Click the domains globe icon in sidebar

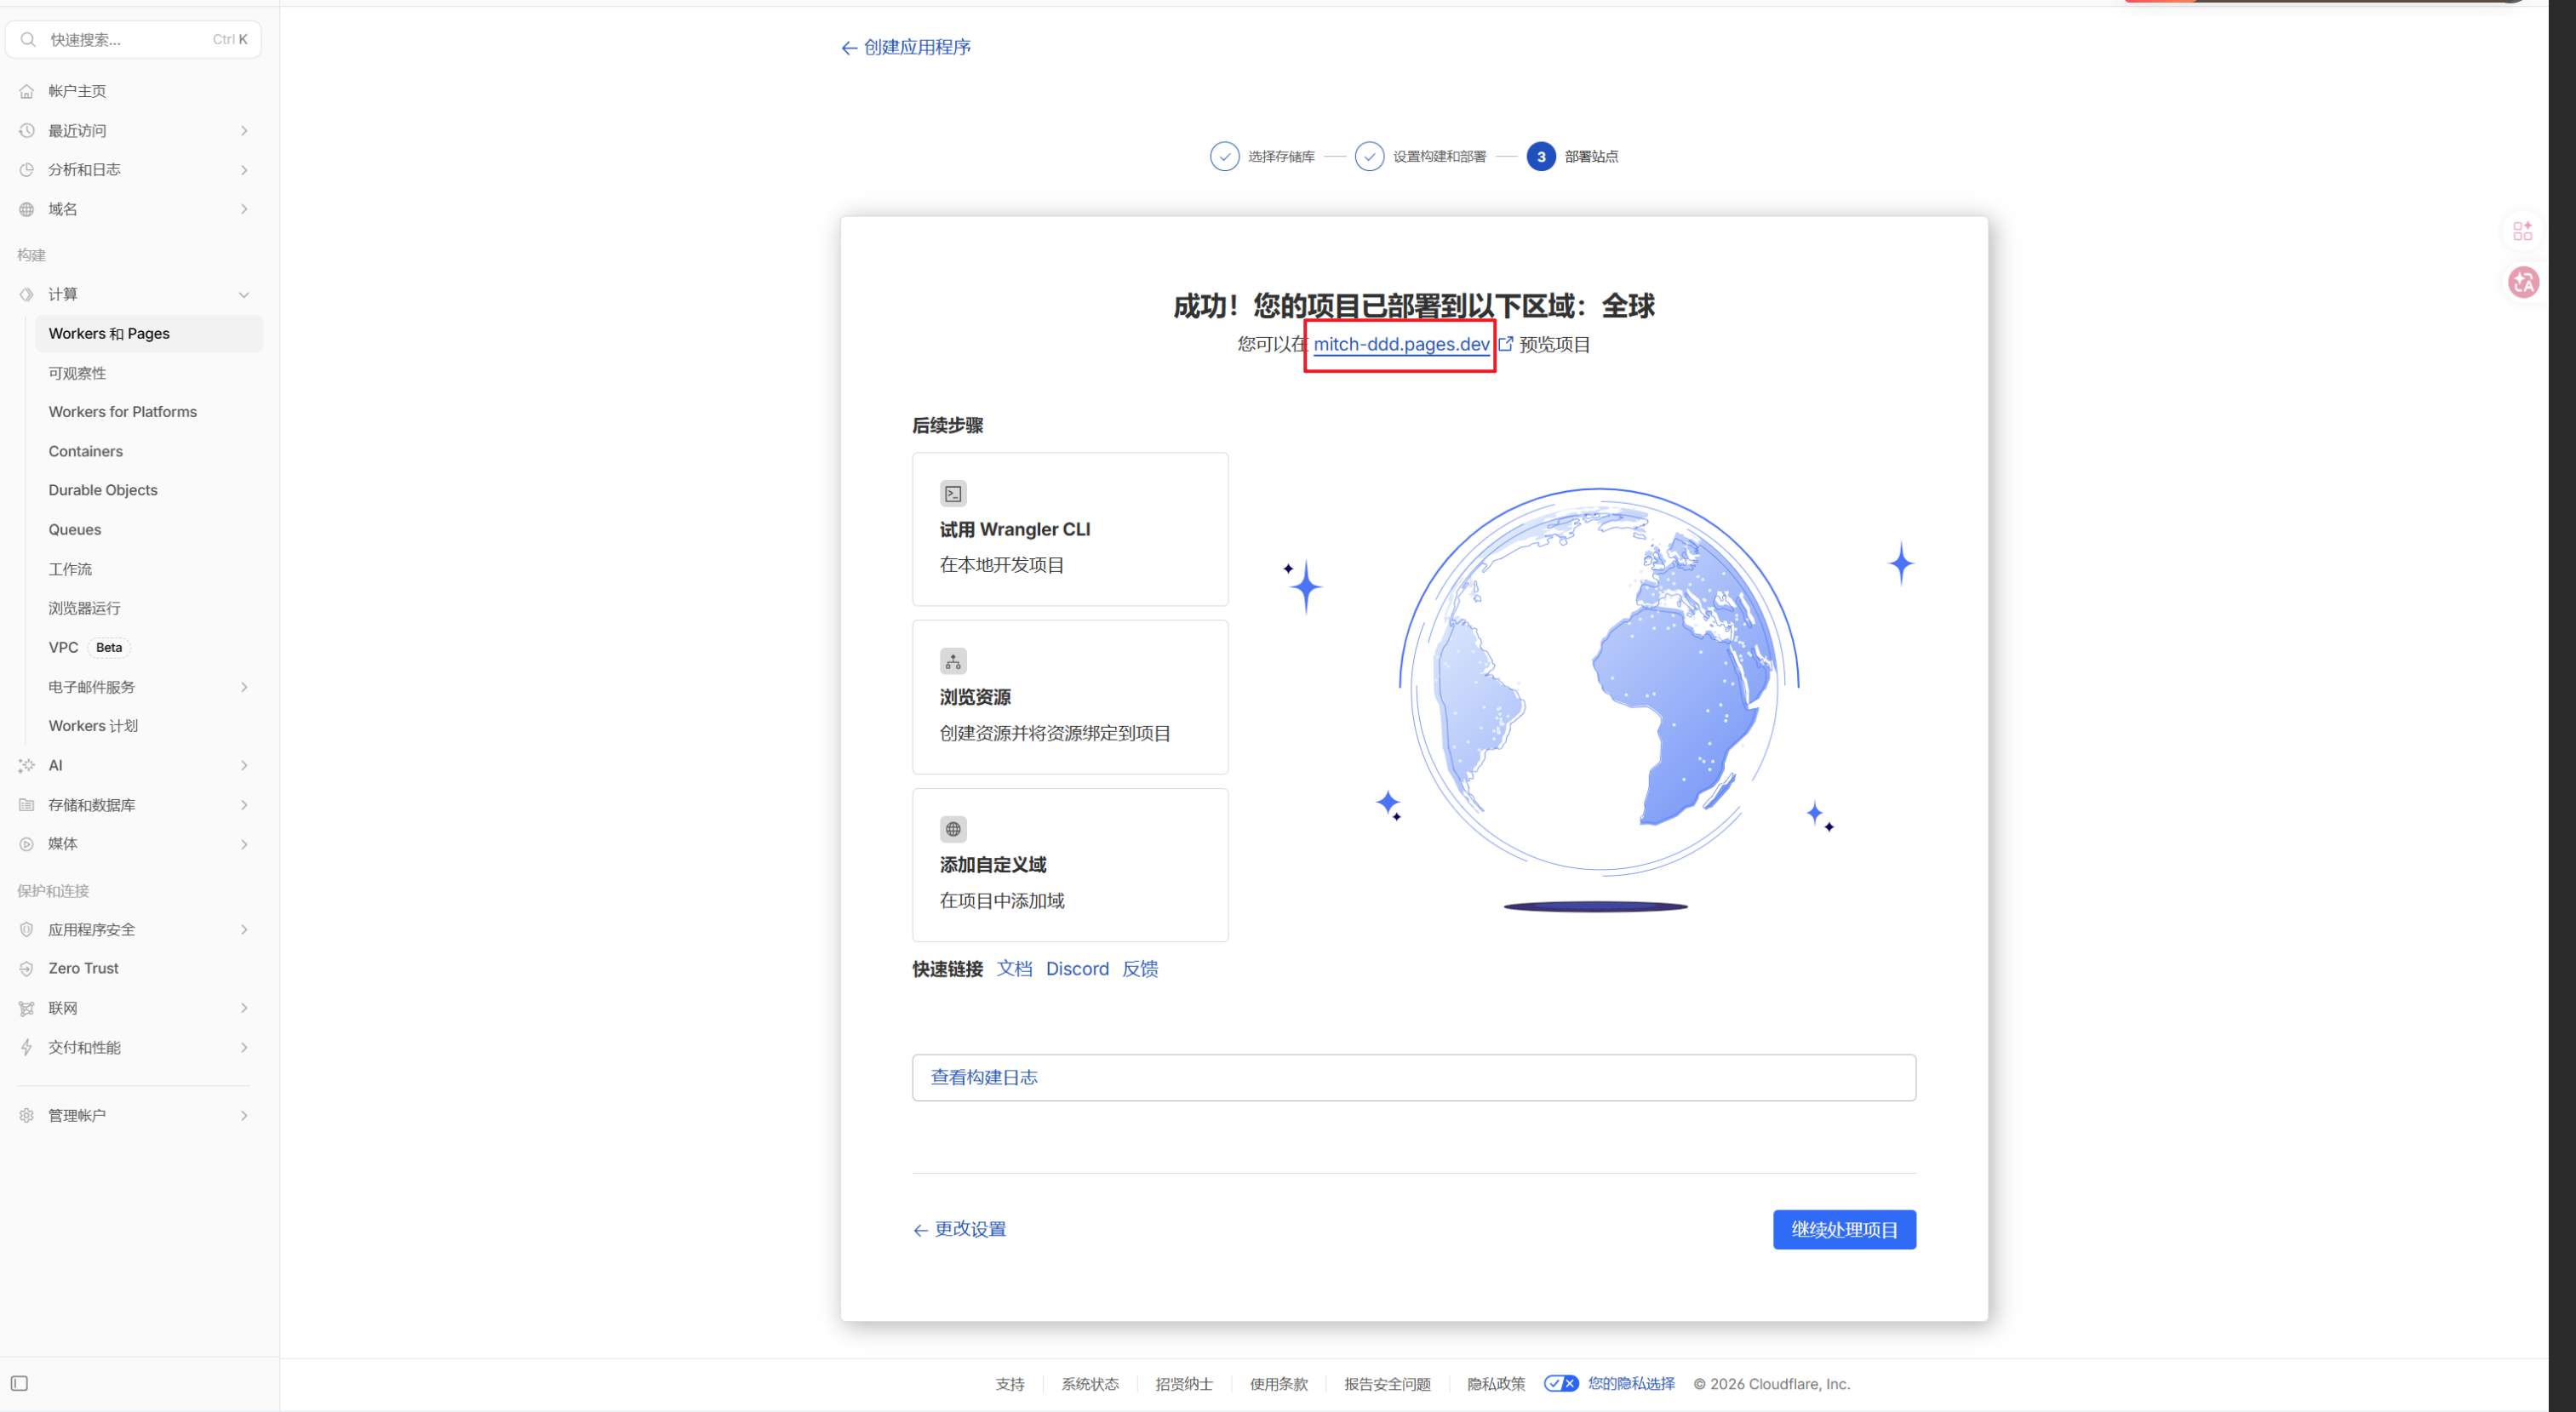27,209
